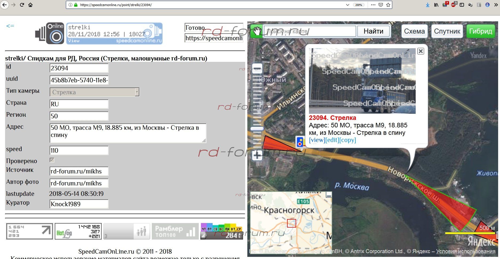Select the map hand pan tool
Viewport: 500px width, 259px height.
point(257,31)
